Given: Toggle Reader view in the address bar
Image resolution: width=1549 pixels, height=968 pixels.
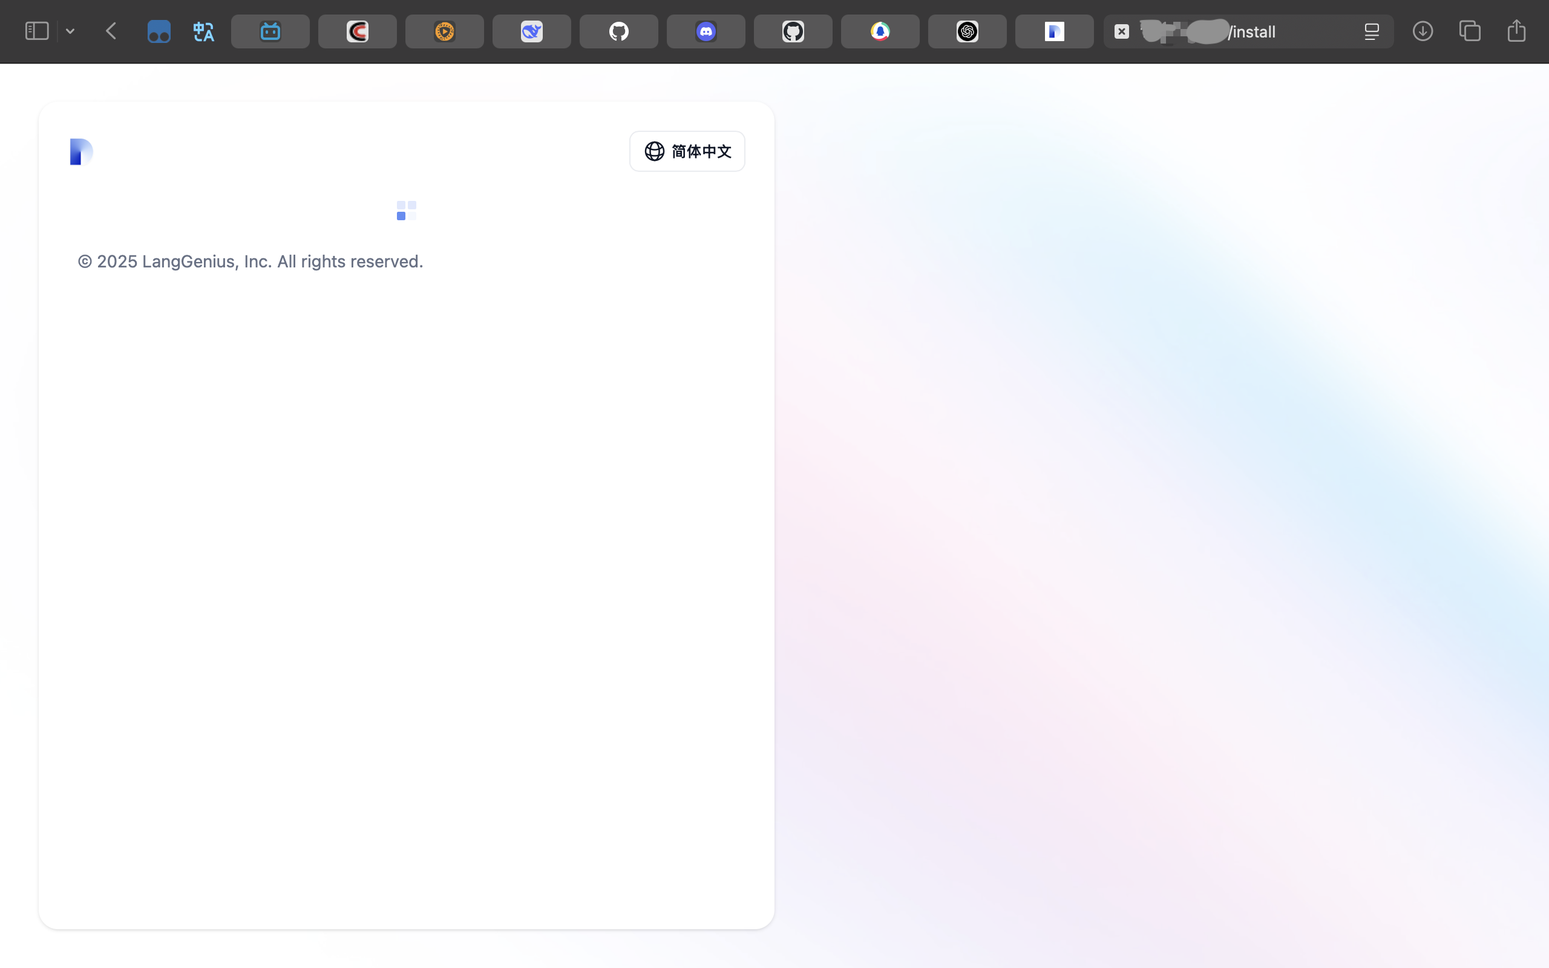Looking at the screenshot, I should (1372, 31).
